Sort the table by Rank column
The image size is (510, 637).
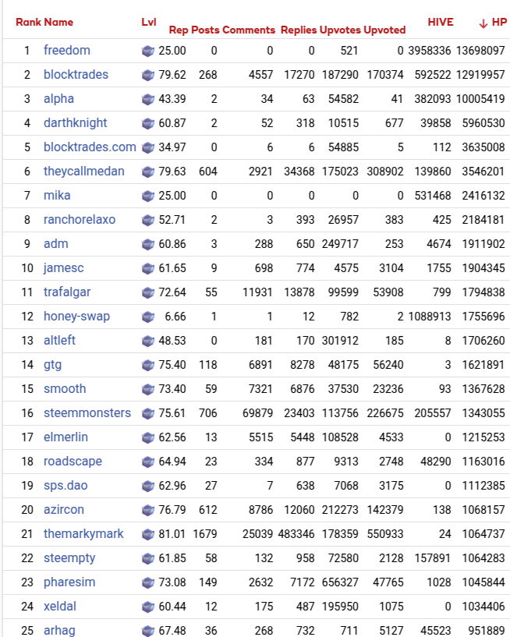click(x=28, y=22)
